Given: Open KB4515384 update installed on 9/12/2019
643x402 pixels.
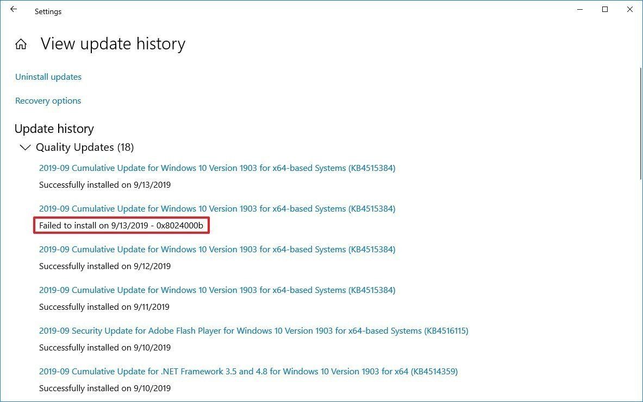Looking at the screenshot, I should click(217, 249).
